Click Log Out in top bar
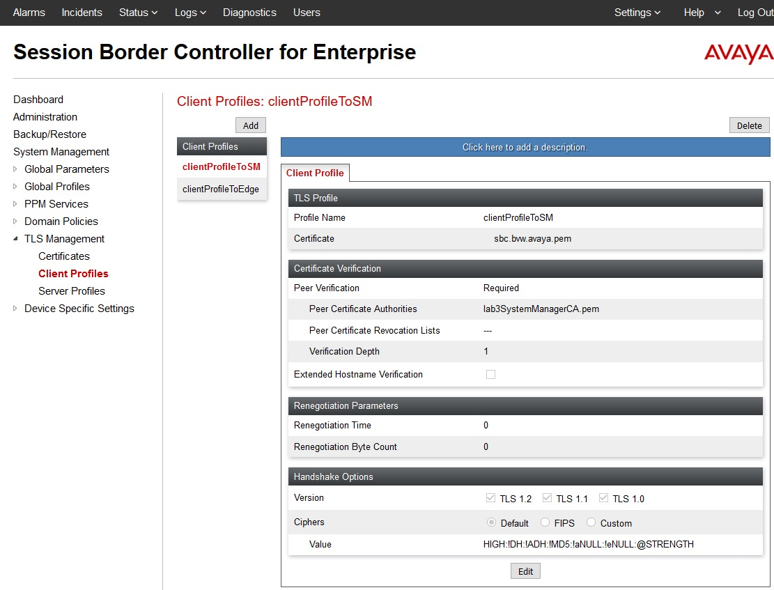774x590 pixels. click(755, 13)
